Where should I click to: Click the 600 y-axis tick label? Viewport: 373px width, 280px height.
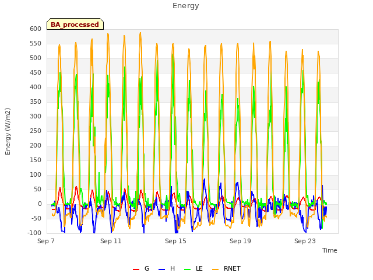(x=36, y=29)
